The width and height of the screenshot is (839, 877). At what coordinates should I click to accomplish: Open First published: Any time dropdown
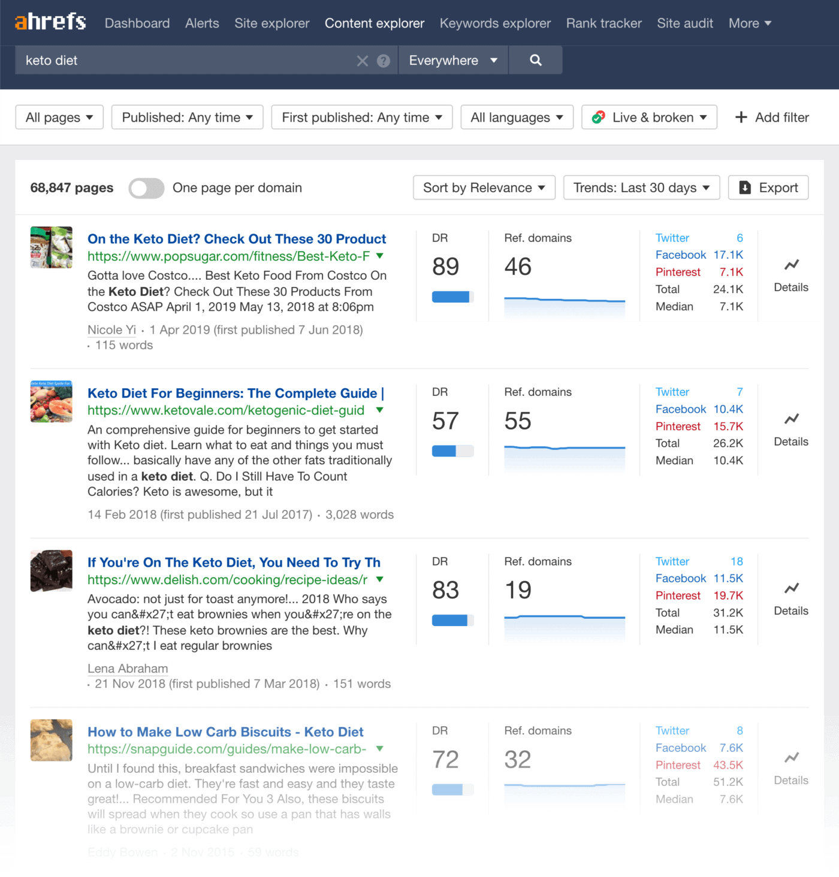(362, 117)
